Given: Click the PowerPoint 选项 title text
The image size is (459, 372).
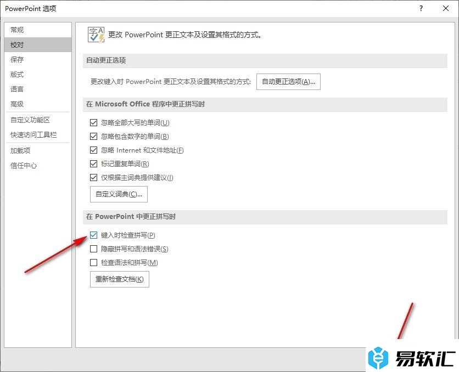Looking at the screenshot, I should pyautogui.click(x=30, y=8).
